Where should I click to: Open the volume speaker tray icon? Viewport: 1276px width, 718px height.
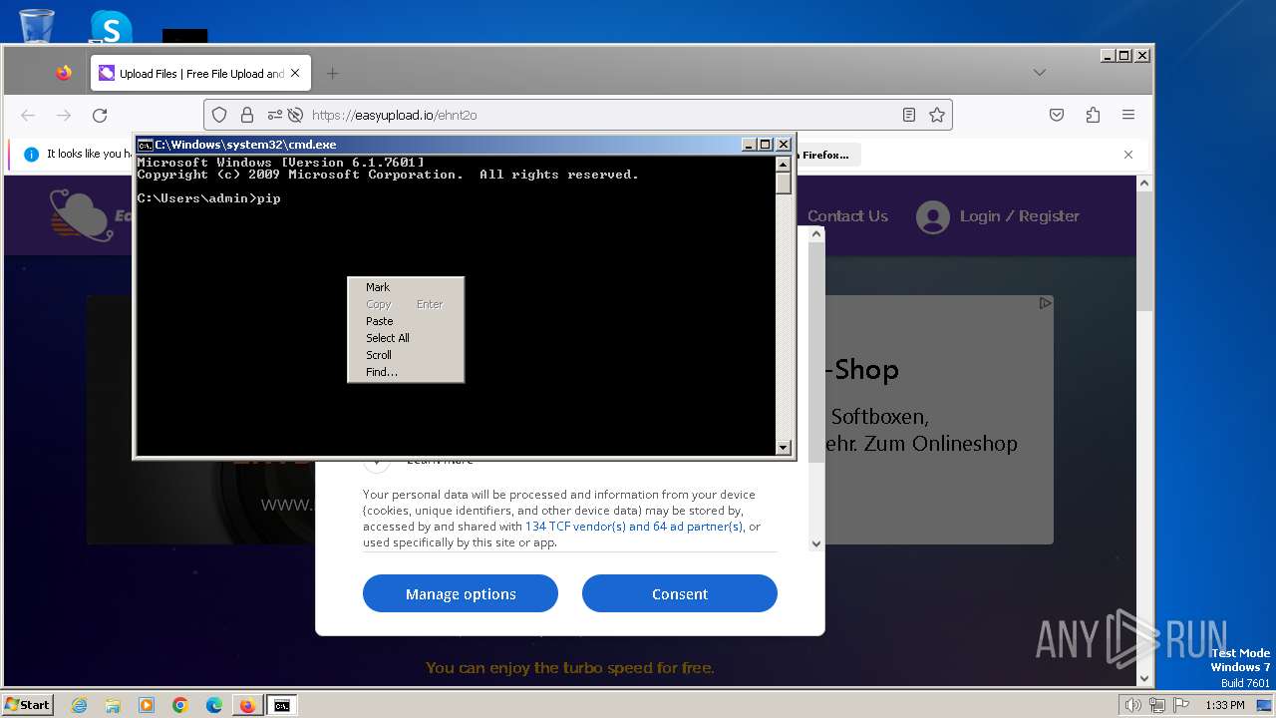pyautogui.click(x=1132, y=705)
